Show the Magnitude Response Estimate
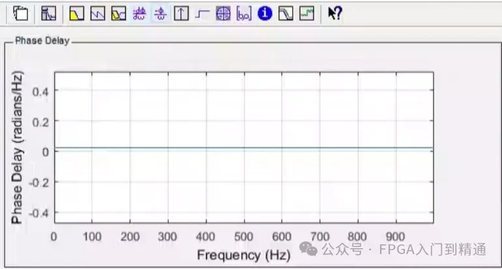Viewport: 502px width, 269px height. [286, 13]
